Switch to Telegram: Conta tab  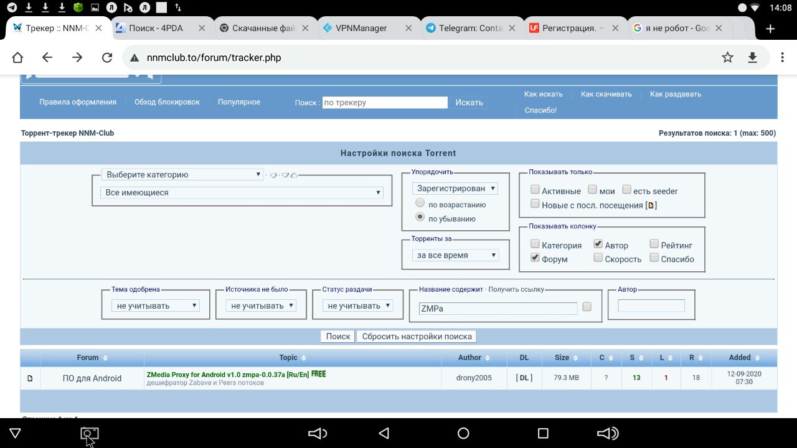coord(464,28)
